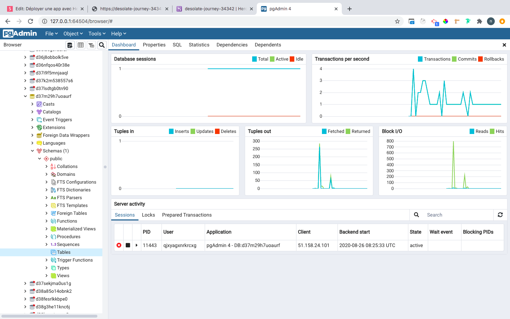Click the Sequences node icon
Viewport: 510px width, 319px height.
[x=53, y=245]
